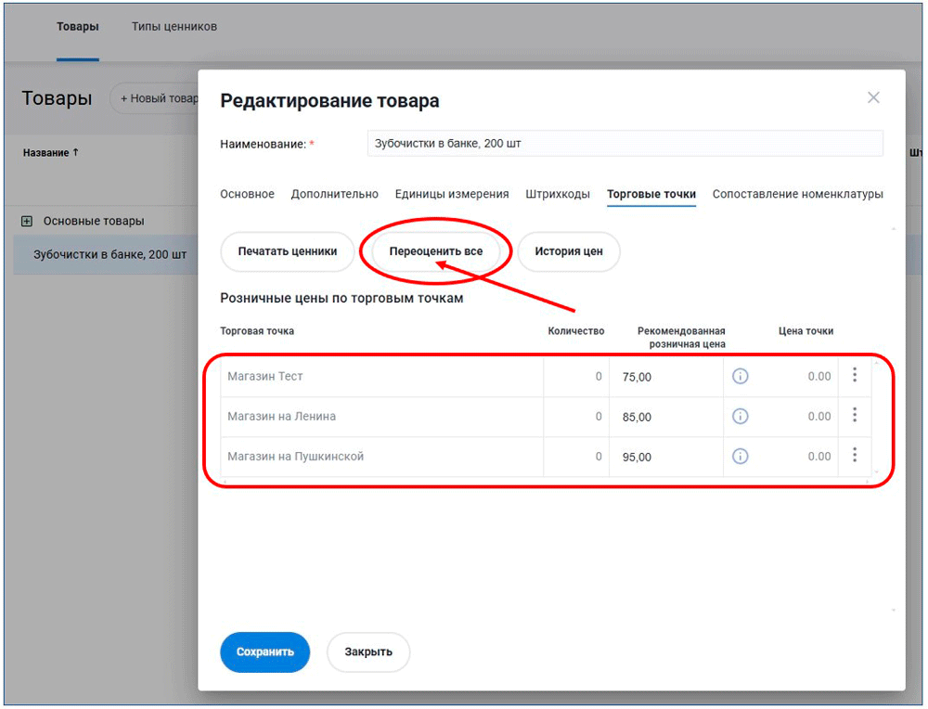The height and width of the screenshot is (709, 928).
Task: Edit the Наименование text field
Action: pyautogui.click(x=625, y=144)
